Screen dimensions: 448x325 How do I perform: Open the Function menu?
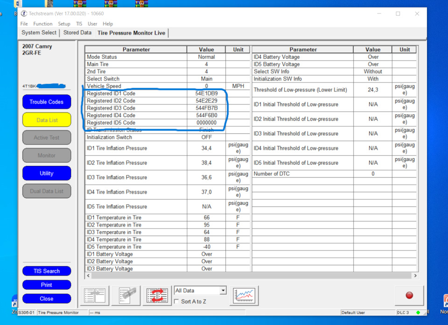(43, 24)
